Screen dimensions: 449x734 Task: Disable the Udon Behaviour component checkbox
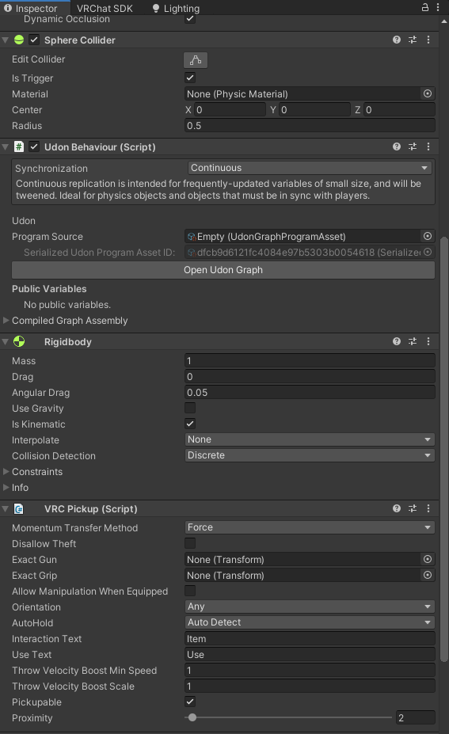click(x=34, y=146)
